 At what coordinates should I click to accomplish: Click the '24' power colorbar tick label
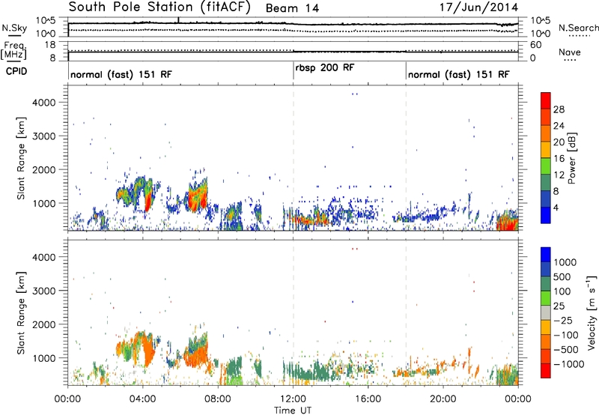(559, 126)
